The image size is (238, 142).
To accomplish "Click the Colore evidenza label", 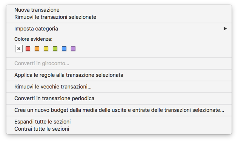I will coord(34,39).
